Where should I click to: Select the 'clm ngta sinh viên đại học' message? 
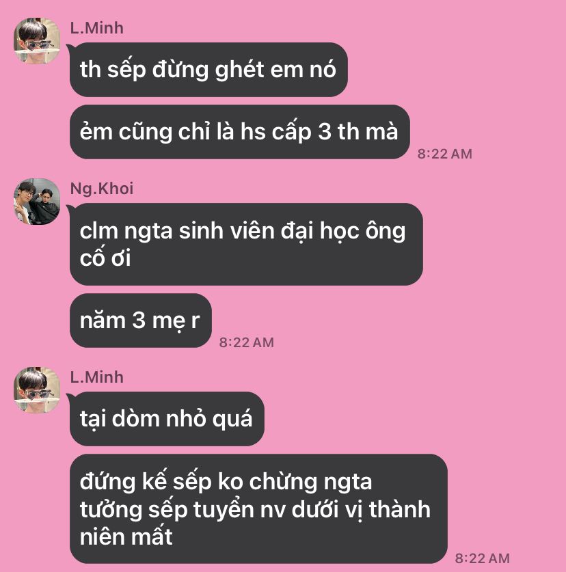[246, 244]
